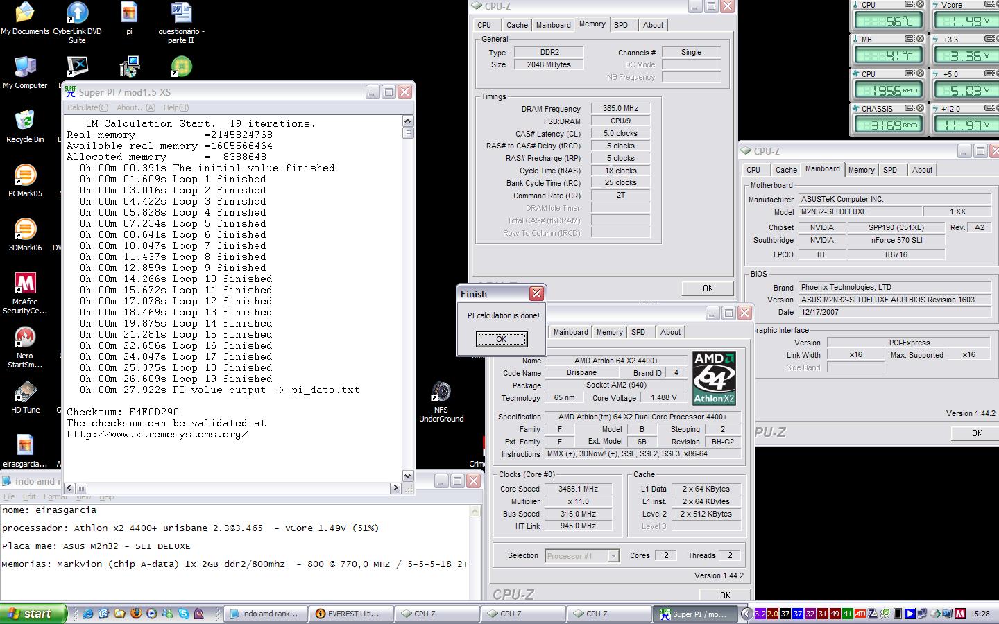Screen dimensions: 999x624
Task: Click the taskbar clock showing 15:28
Action: pos(980,614)
